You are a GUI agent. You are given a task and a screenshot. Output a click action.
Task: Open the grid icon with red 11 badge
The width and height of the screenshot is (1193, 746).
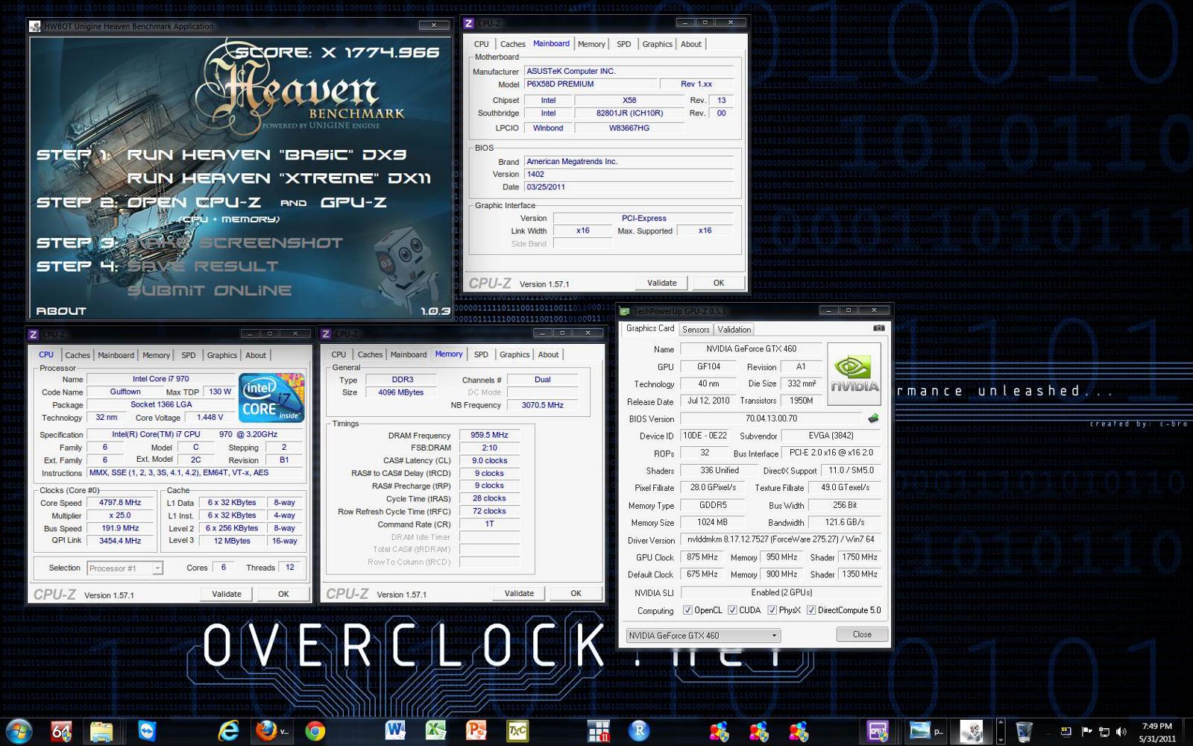(x=598, y=731)
